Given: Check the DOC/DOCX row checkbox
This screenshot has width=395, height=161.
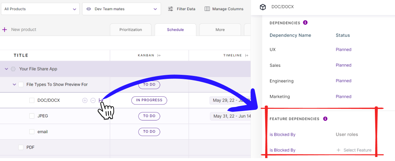Looking at the screenshot, I should [x=32, y=100].
